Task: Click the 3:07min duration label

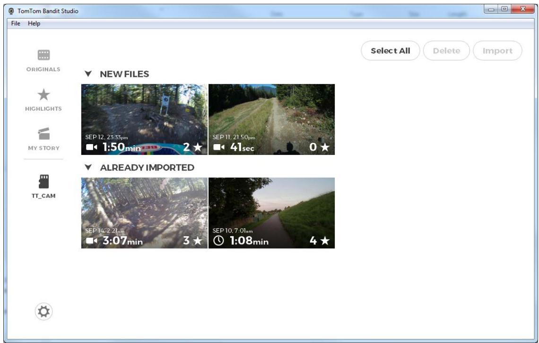Action: coord(122,240)
